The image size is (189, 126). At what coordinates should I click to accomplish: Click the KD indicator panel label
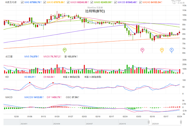[7, 77]
